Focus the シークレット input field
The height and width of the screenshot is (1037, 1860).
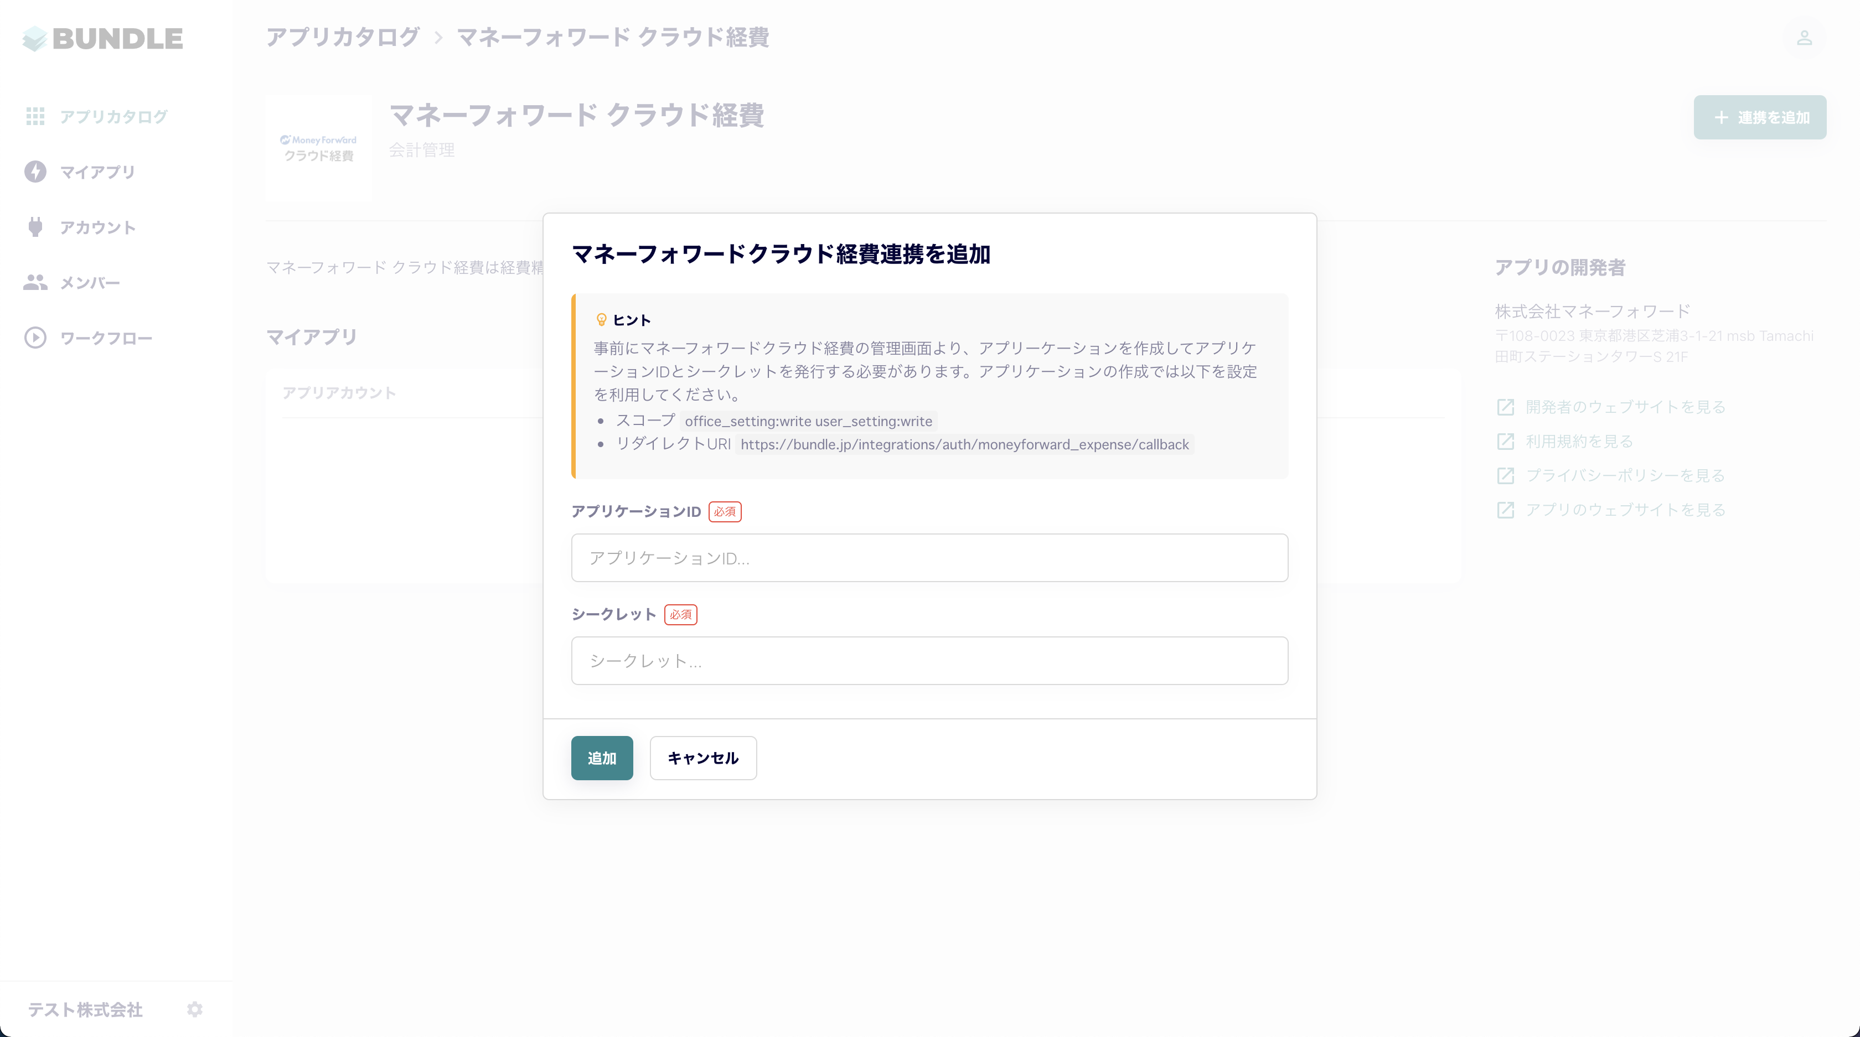[x=928, y=660]
